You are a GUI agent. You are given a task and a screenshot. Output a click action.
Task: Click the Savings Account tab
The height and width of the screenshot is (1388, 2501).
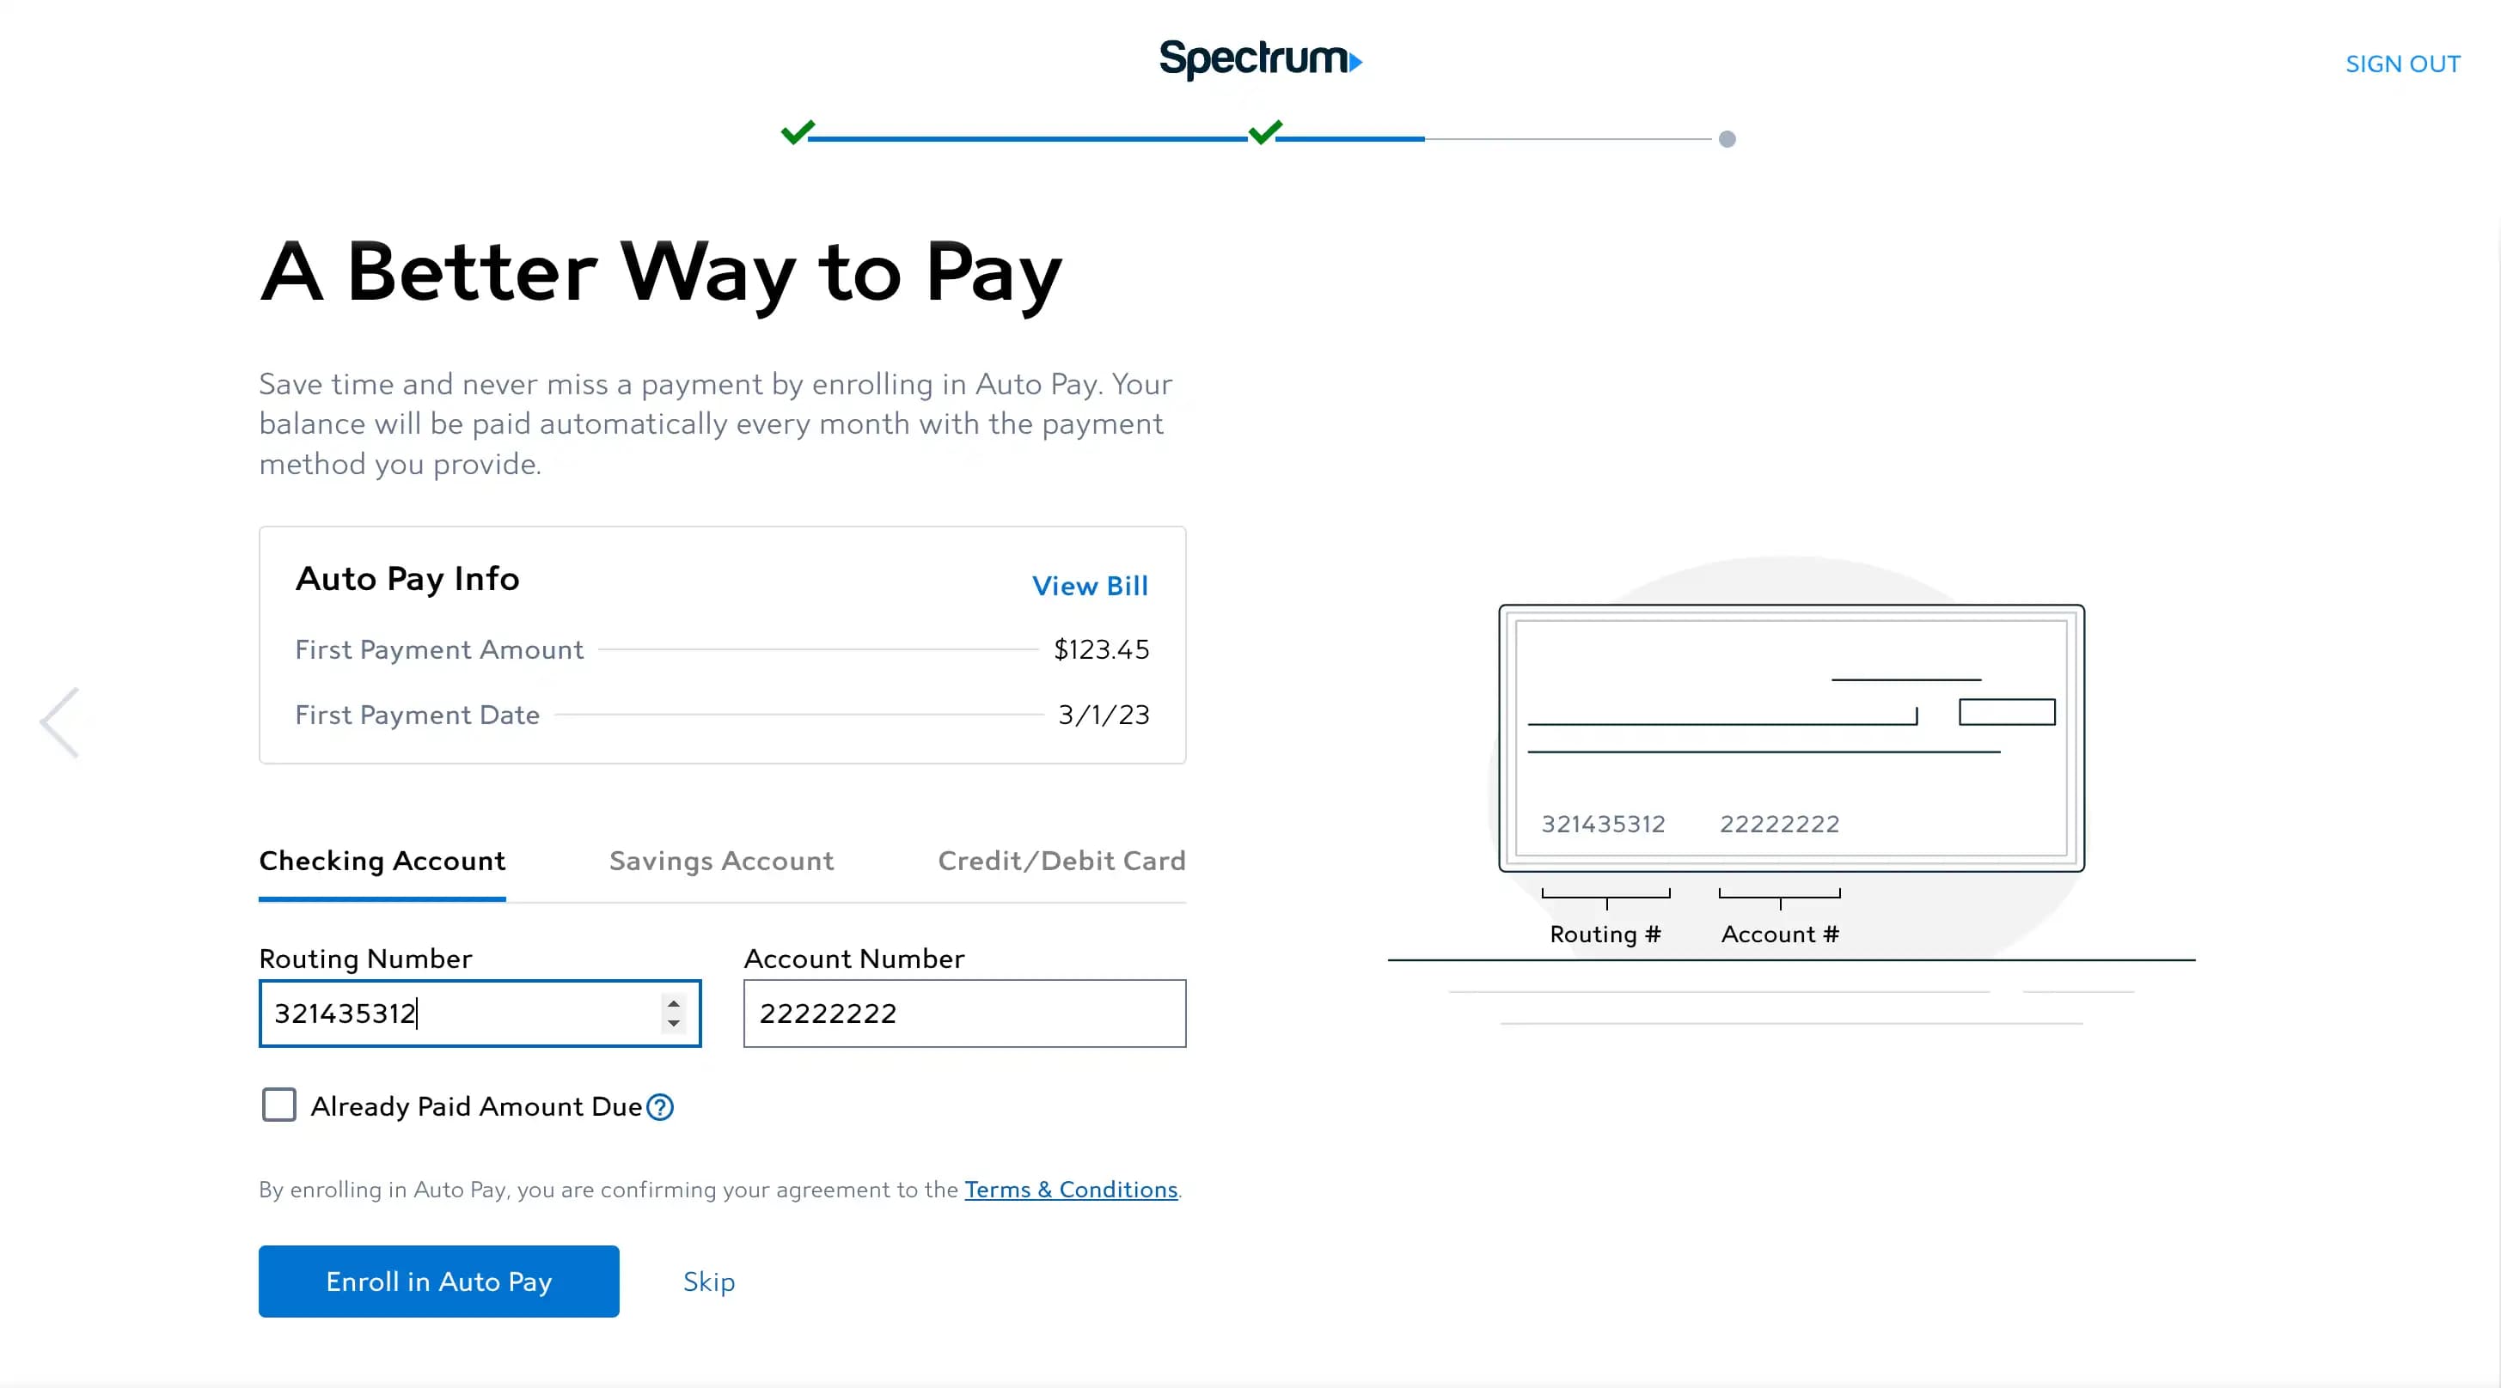pos(721,860)
